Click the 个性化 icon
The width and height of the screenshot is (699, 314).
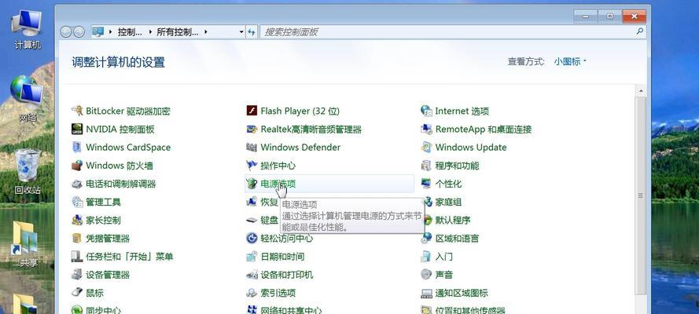[427, 184]
